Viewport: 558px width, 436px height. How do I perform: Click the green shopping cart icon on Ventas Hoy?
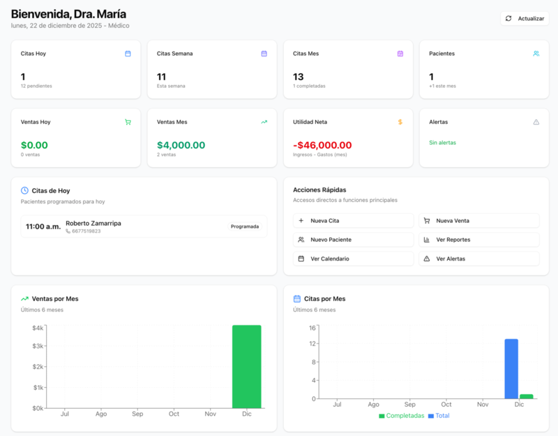click(129, 122)
